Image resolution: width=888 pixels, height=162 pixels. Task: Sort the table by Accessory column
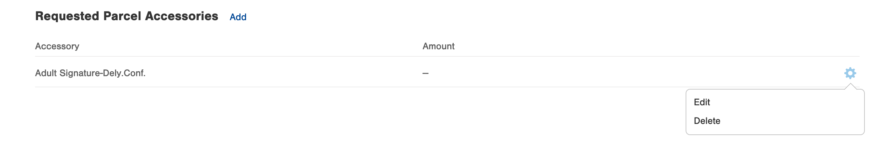[57, 46]
